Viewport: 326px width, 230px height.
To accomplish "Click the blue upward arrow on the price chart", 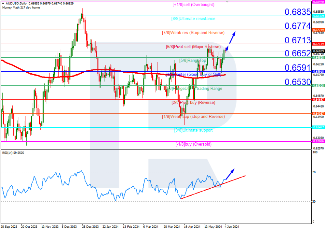I will click(x=231, y=37).
